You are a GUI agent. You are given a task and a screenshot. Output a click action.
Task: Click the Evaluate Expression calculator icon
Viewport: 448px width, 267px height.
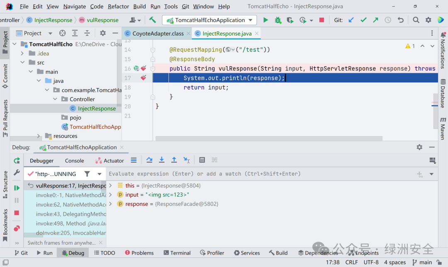point(202,160)
